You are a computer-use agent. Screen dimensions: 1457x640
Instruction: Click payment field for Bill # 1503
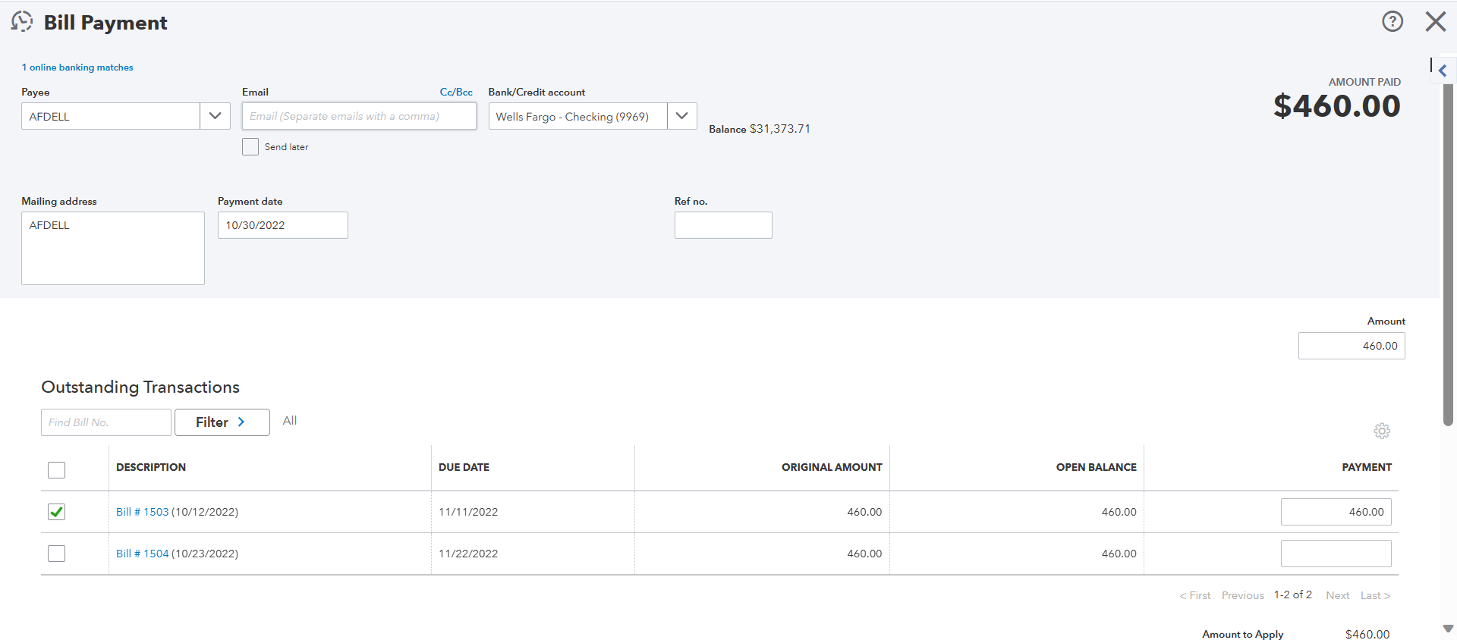click(1336, 512)
